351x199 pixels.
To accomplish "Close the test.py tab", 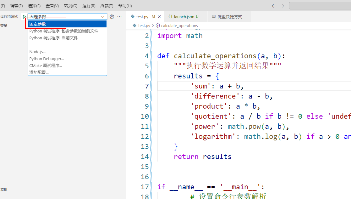I will pyautogui.click(x=159, y=17).
